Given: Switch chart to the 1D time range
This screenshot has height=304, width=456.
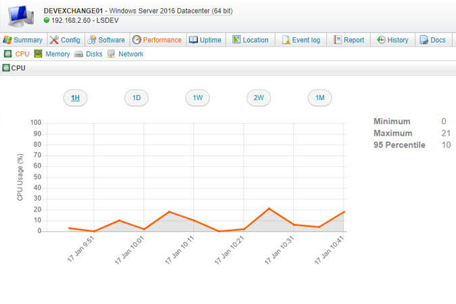Looking at the screenshot, I should [136, 98].
